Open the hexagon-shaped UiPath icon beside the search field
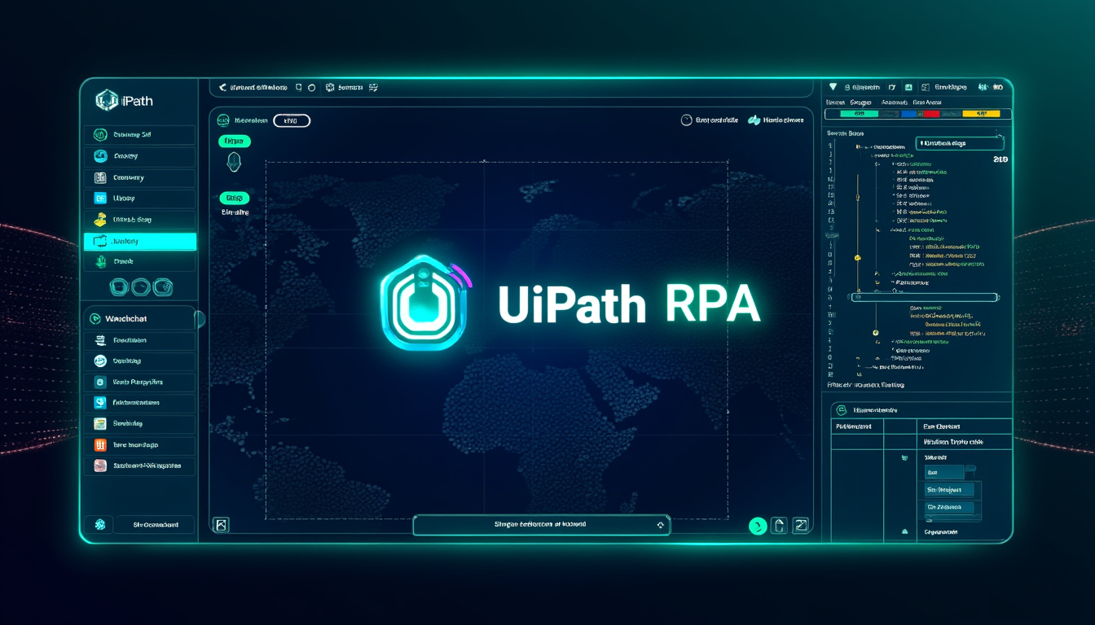Screen dimensions: 1095x625 pyautogui.click(x=222, y=120)
